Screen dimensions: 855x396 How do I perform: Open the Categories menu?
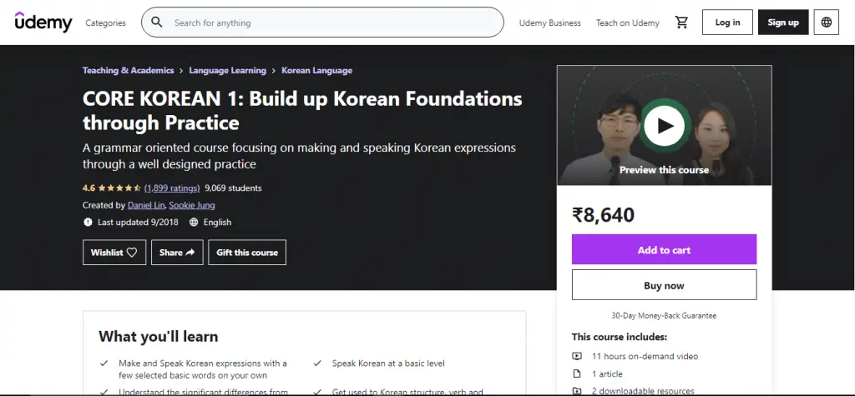(x=106, y=23)
